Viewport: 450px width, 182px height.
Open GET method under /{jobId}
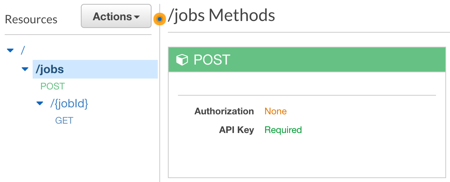[64, 121]
